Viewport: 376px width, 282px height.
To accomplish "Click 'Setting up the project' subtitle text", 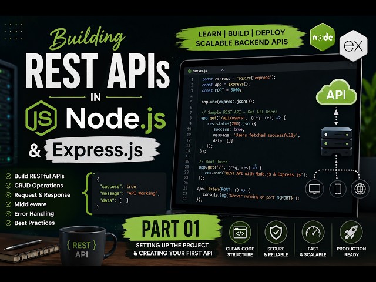I will (172, 246).
